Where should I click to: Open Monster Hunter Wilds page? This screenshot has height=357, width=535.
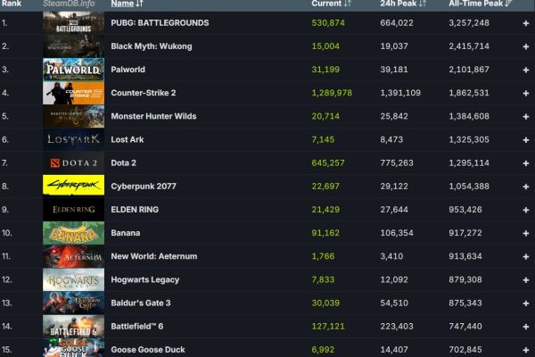(153, 116)
